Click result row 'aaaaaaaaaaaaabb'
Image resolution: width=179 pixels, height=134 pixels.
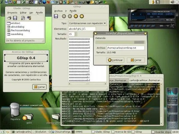(x=79, y=75)
